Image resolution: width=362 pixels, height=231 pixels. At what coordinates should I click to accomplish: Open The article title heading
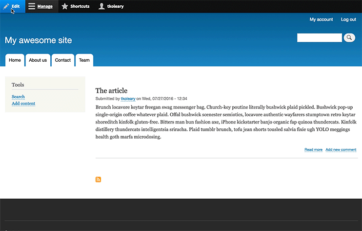(x=111, y=90)
